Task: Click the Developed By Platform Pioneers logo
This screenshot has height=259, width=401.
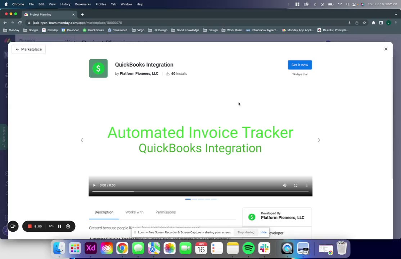Action: (252, 217)
